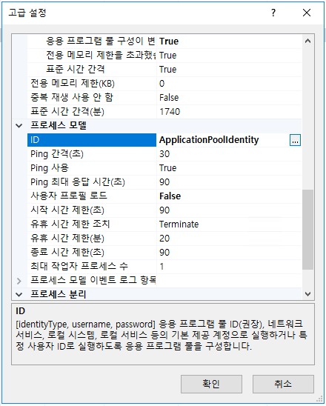The width and height of the screenshot is (326, 406).
Task: Click the True value of Ping 사용
Action: coord(229,168)
